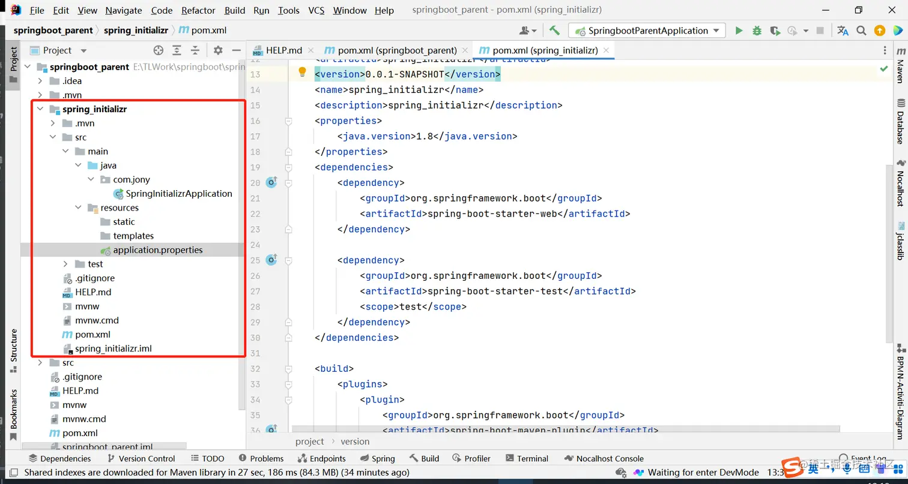Screen dimensions: 908x484
Task: Open Maven tool window on right sidebar
Action: pos(900,66)
